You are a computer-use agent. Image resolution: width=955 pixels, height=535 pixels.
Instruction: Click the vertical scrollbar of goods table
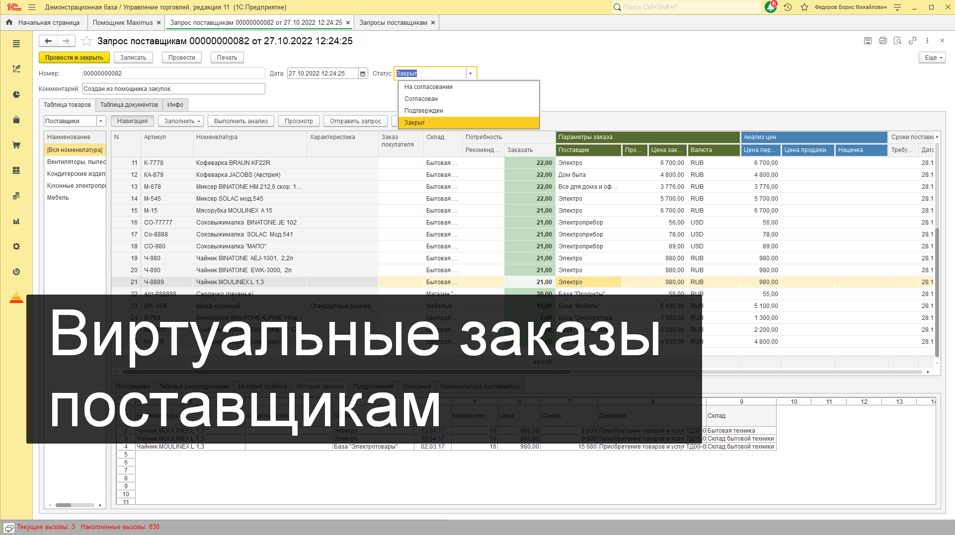coord(937,292)
